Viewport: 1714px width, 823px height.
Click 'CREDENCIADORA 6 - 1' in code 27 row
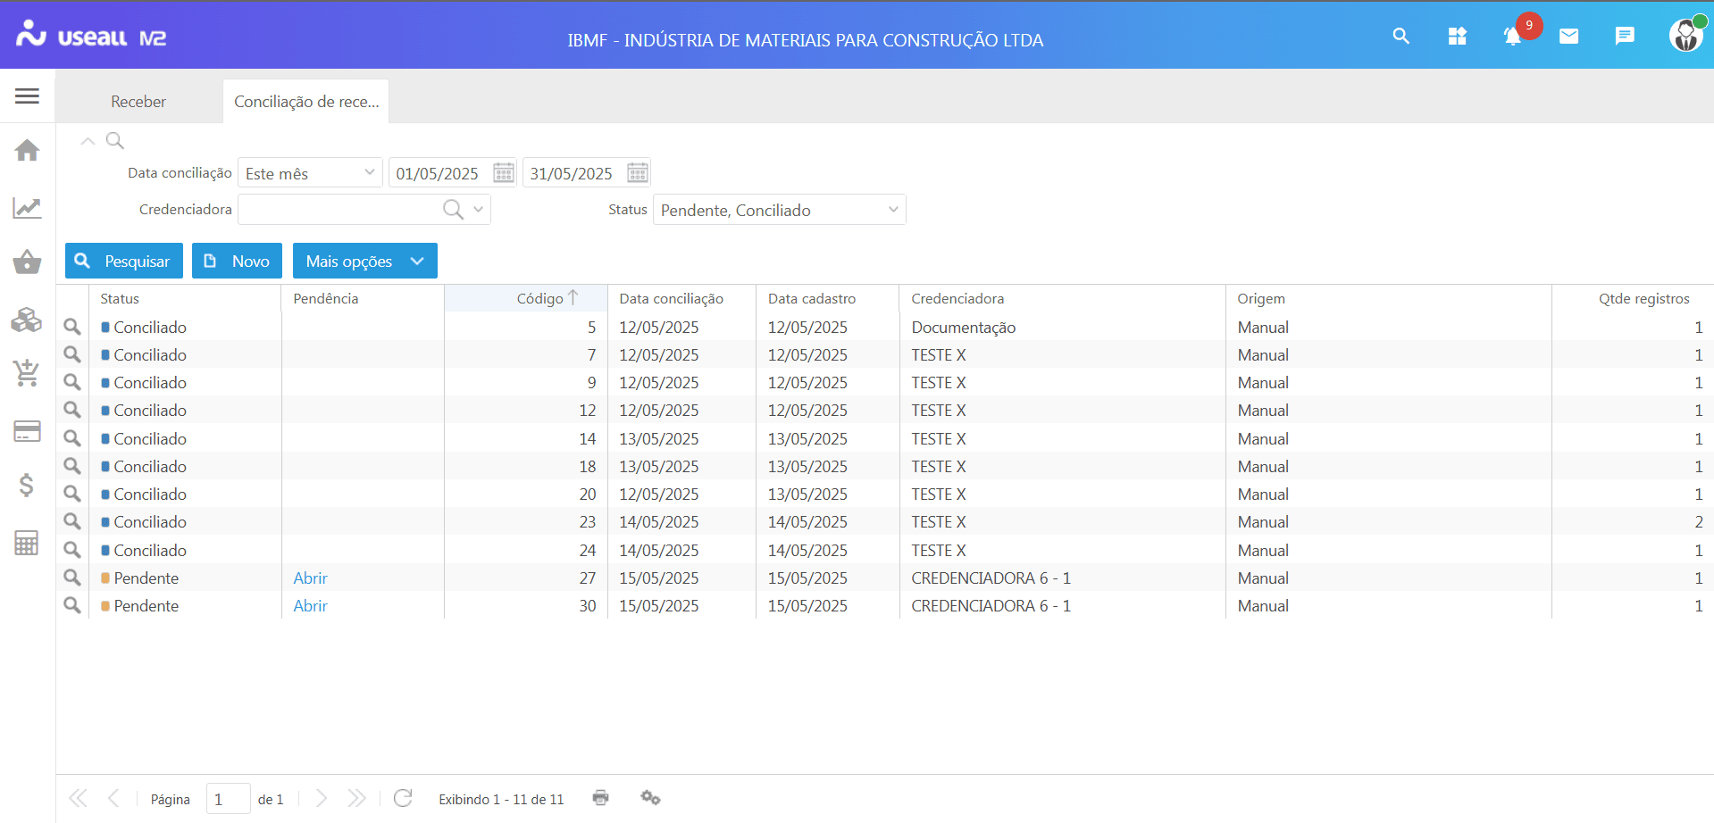[991, 578]
